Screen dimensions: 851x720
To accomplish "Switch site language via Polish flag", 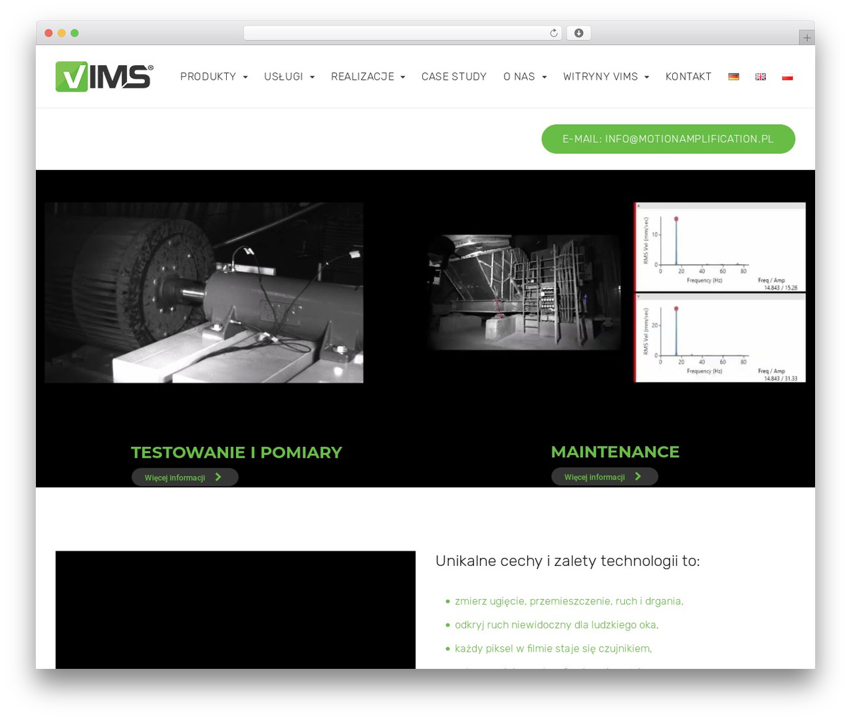I will 787,77.
